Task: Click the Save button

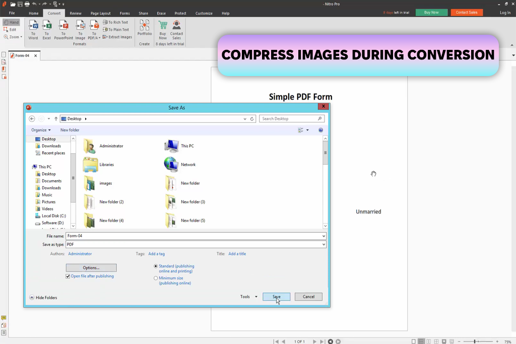Action: [277, 297]
